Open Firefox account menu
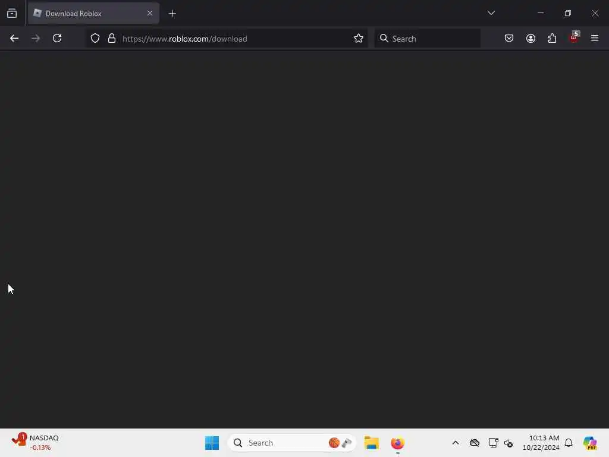The image size is (609, 457). pos(530,38)
